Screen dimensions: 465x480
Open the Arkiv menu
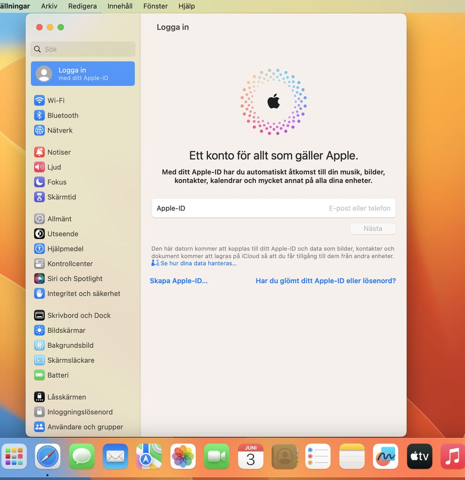pos(49,6)
